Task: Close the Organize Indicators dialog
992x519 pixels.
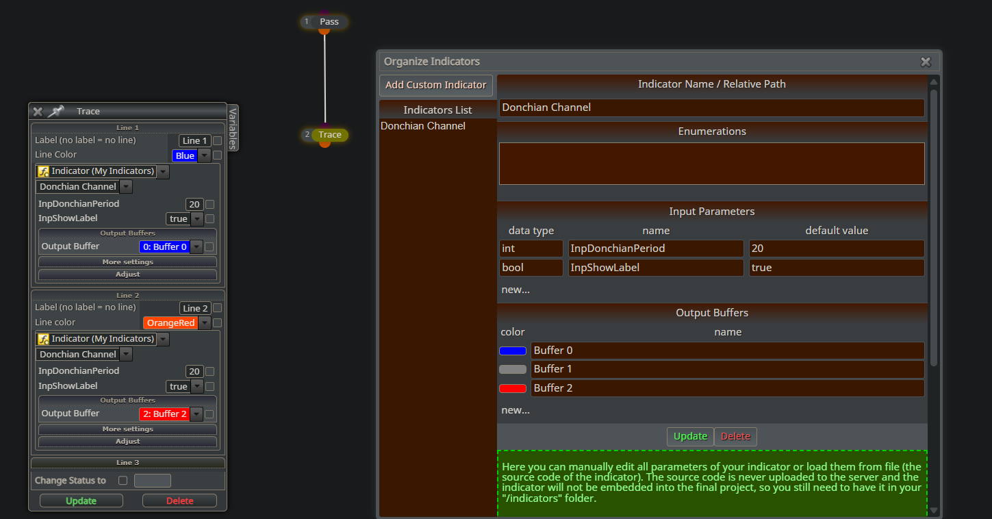Action: [x=926, y=62]
